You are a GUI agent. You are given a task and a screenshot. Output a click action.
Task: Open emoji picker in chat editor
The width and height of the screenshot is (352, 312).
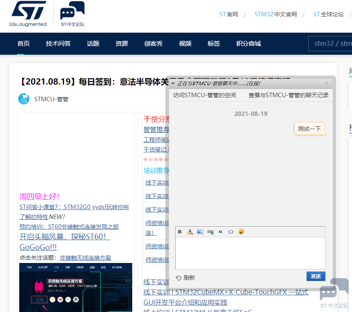(x=241, y=232)
